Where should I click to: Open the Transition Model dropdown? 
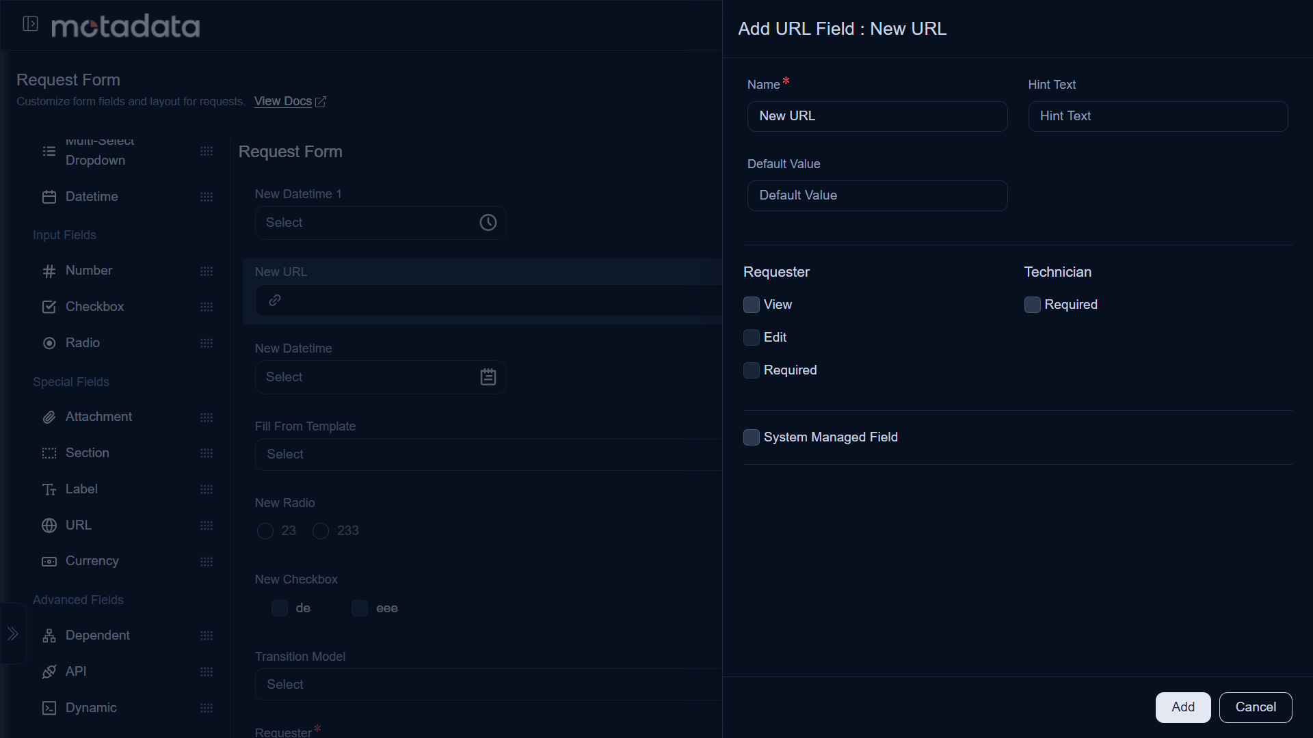(489, 685)
